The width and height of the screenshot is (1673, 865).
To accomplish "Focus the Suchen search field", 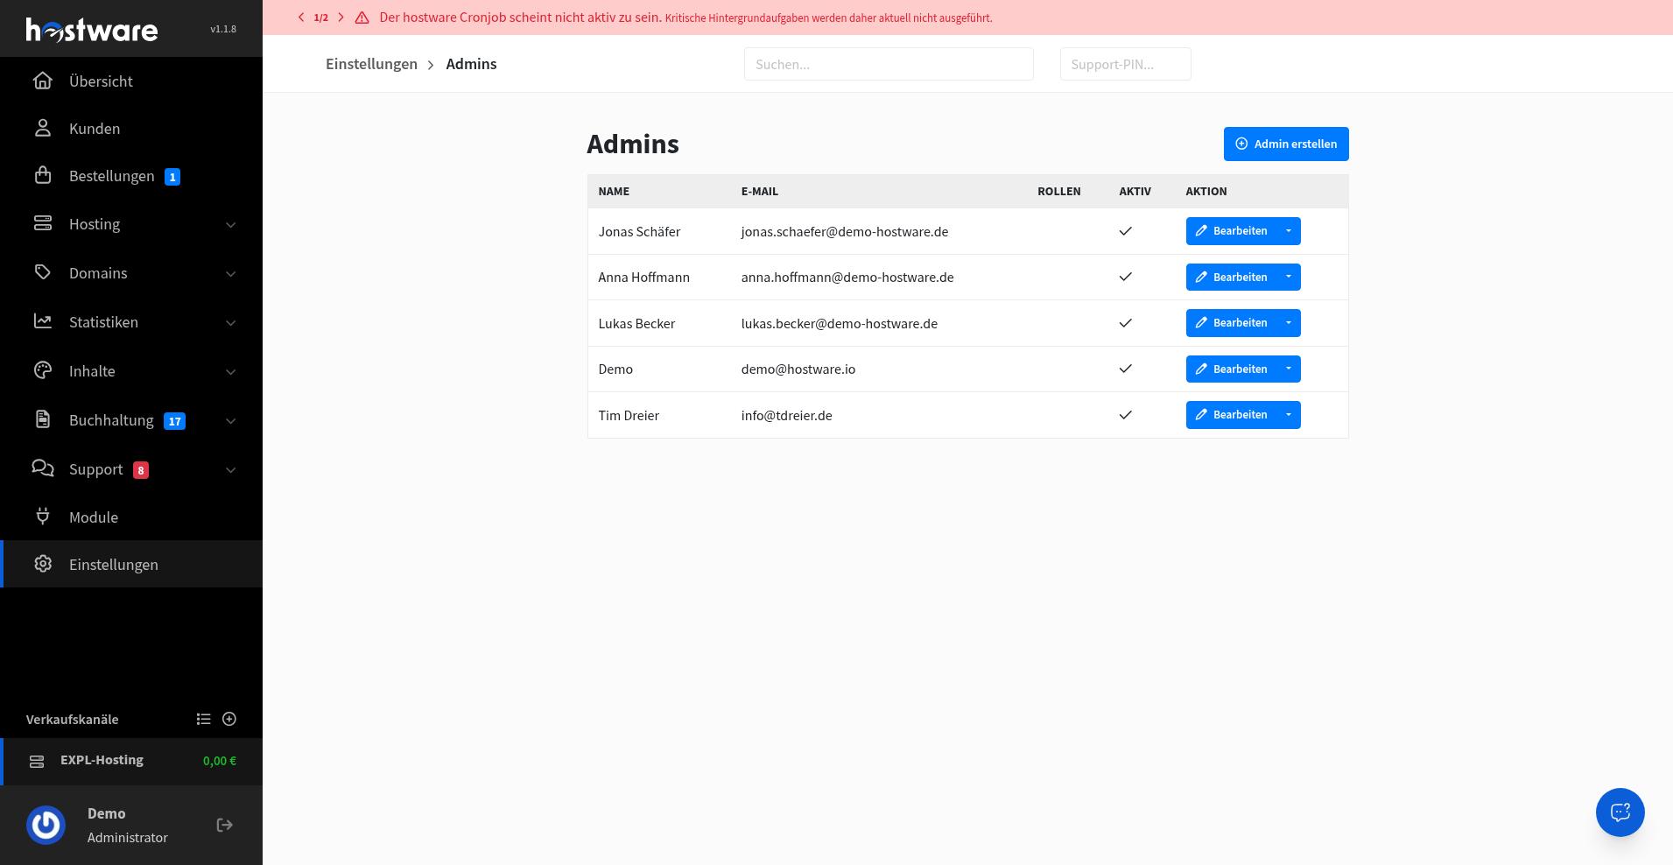I will [x=889, y=64].
